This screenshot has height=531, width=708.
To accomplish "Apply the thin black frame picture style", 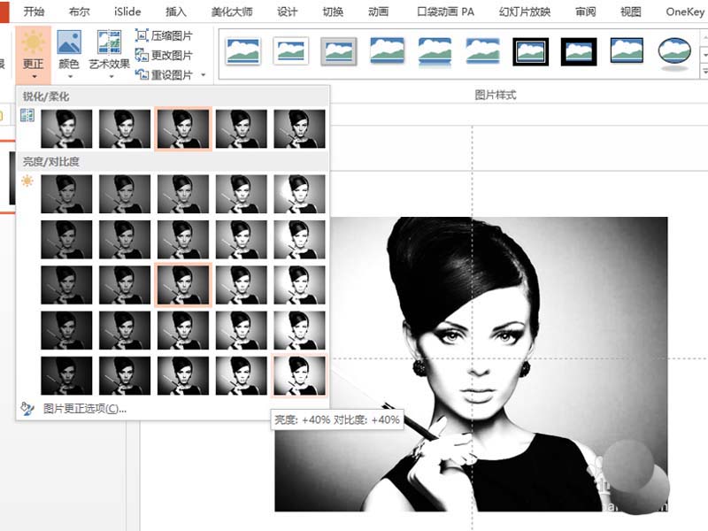I will point(627,50).
